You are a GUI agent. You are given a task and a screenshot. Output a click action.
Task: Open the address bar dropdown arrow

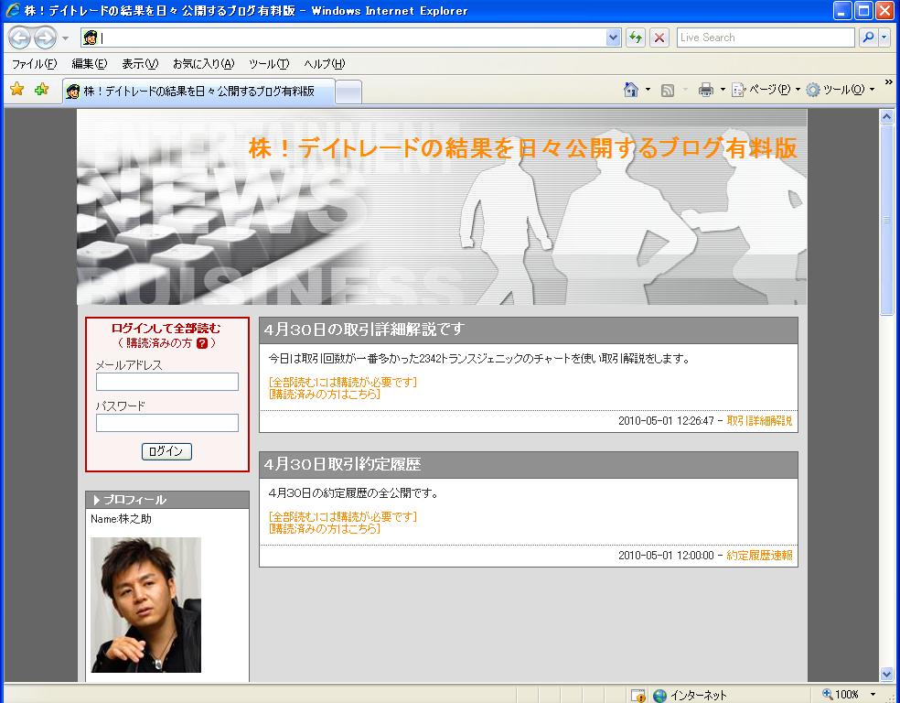[x=613, y=38]
